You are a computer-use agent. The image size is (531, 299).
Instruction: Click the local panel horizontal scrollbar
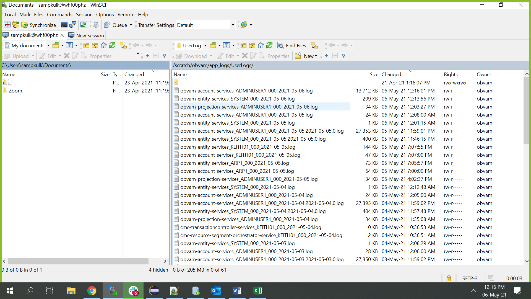click(78, 261)
